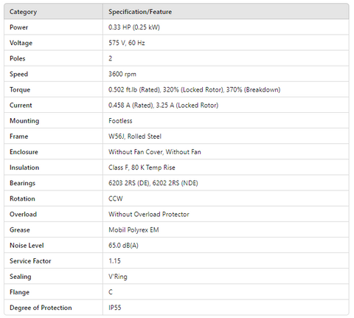Click the Torque specification text
The height and width of the screenshot is (318, 354).
point(194,89)
